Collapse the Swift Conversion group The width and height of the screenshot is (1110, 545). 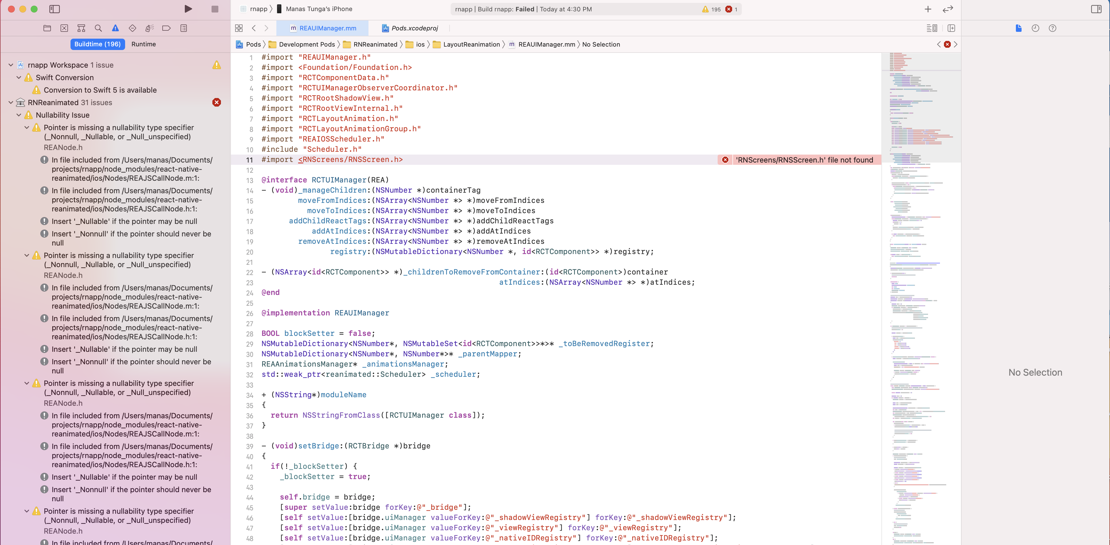19,78
